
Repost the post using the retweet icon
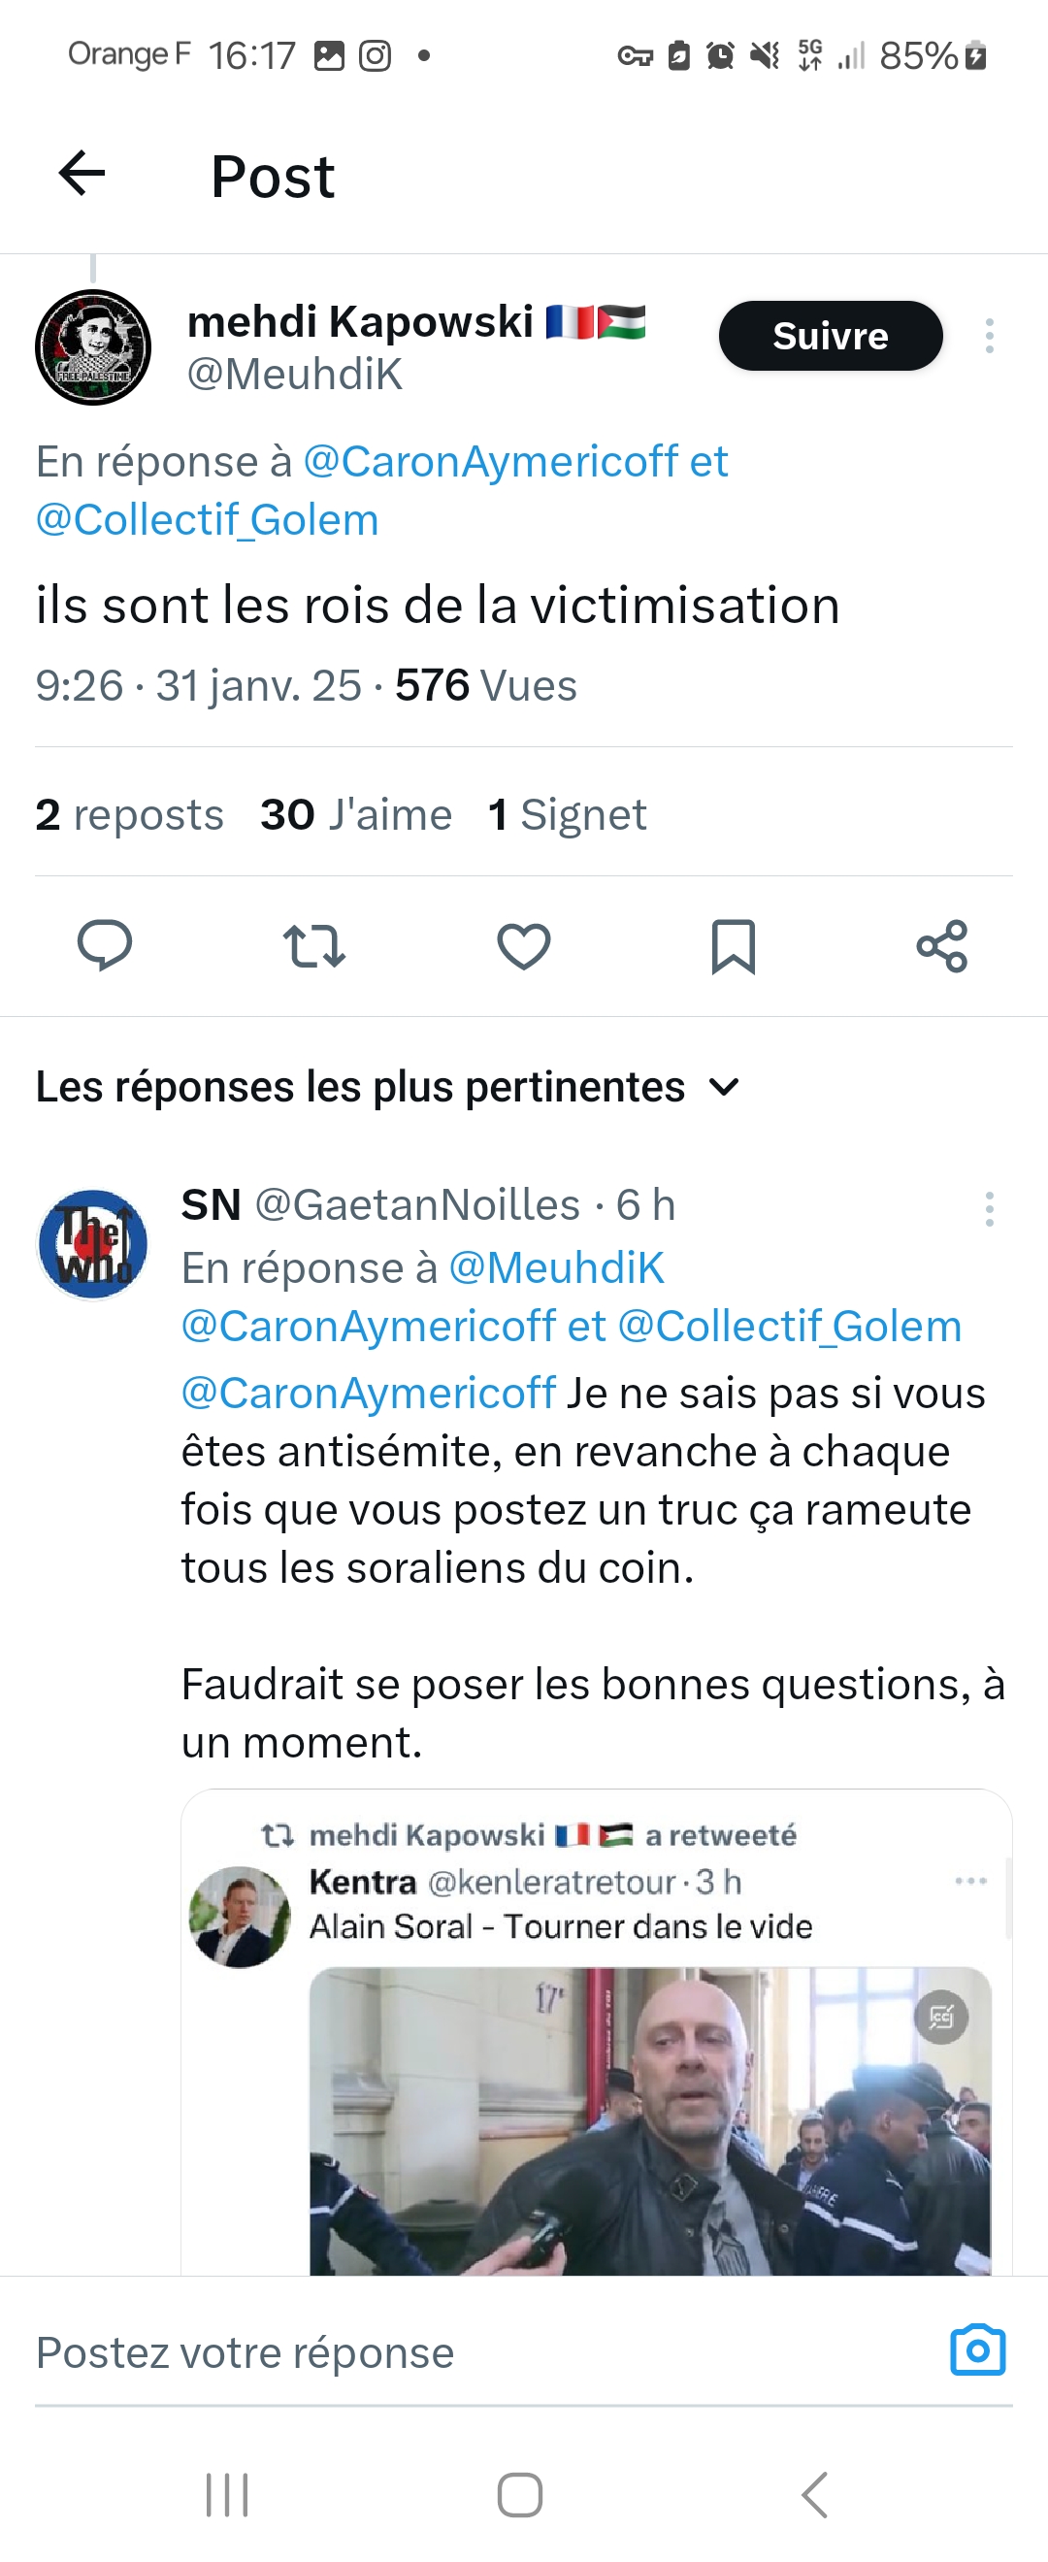(314, 945)
